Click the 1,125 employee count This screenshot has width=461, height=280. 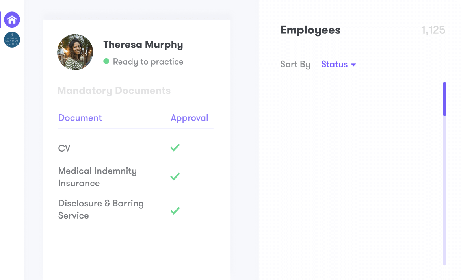(x=433, y=30)
